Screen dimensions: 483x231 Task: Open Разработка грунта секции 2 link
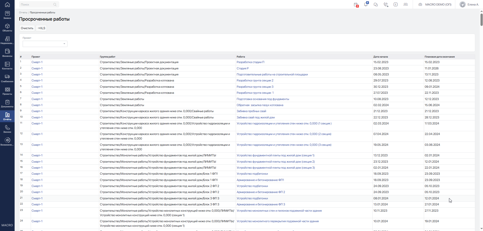[255, 80]
